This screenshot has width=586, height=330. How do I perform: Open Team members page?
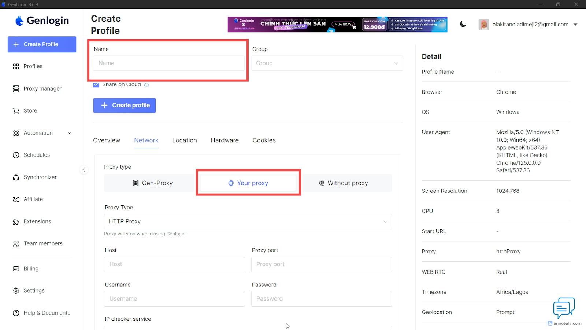(x=43, y=244)
